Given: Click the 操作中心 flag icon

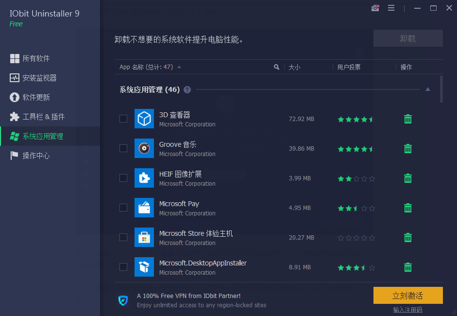Looking at the screenshot, I should click(14, 156).
